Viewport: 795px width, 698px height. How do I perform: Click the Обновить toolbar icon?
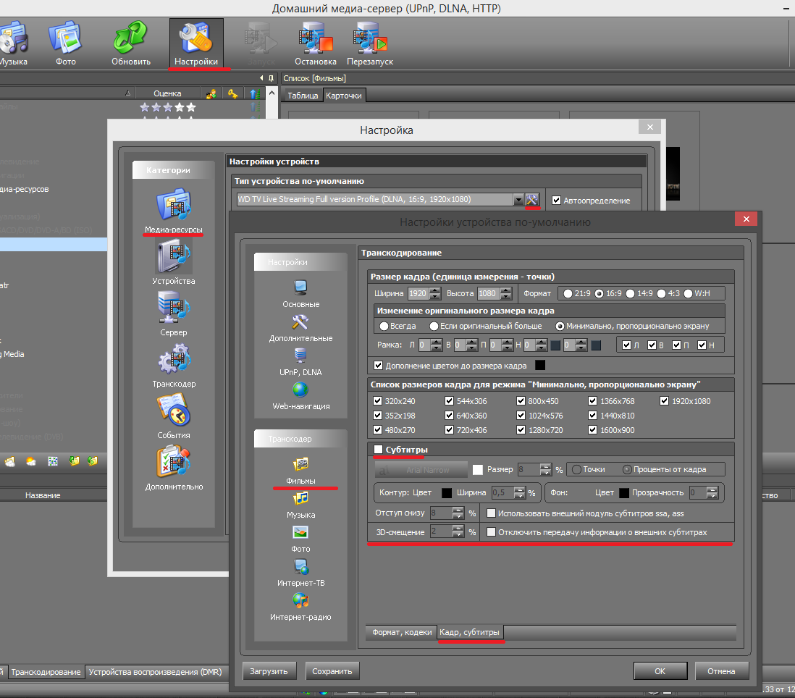(131, 40)
